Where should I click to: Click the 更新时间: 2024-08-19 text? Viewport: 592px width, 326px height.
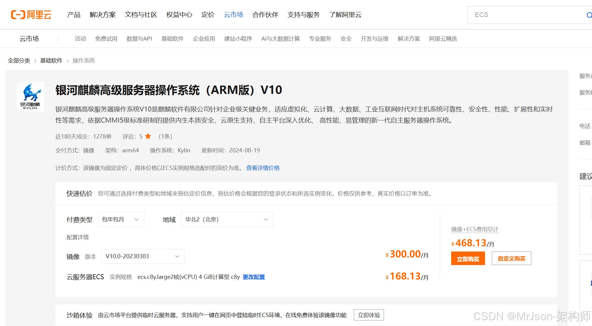231,150
